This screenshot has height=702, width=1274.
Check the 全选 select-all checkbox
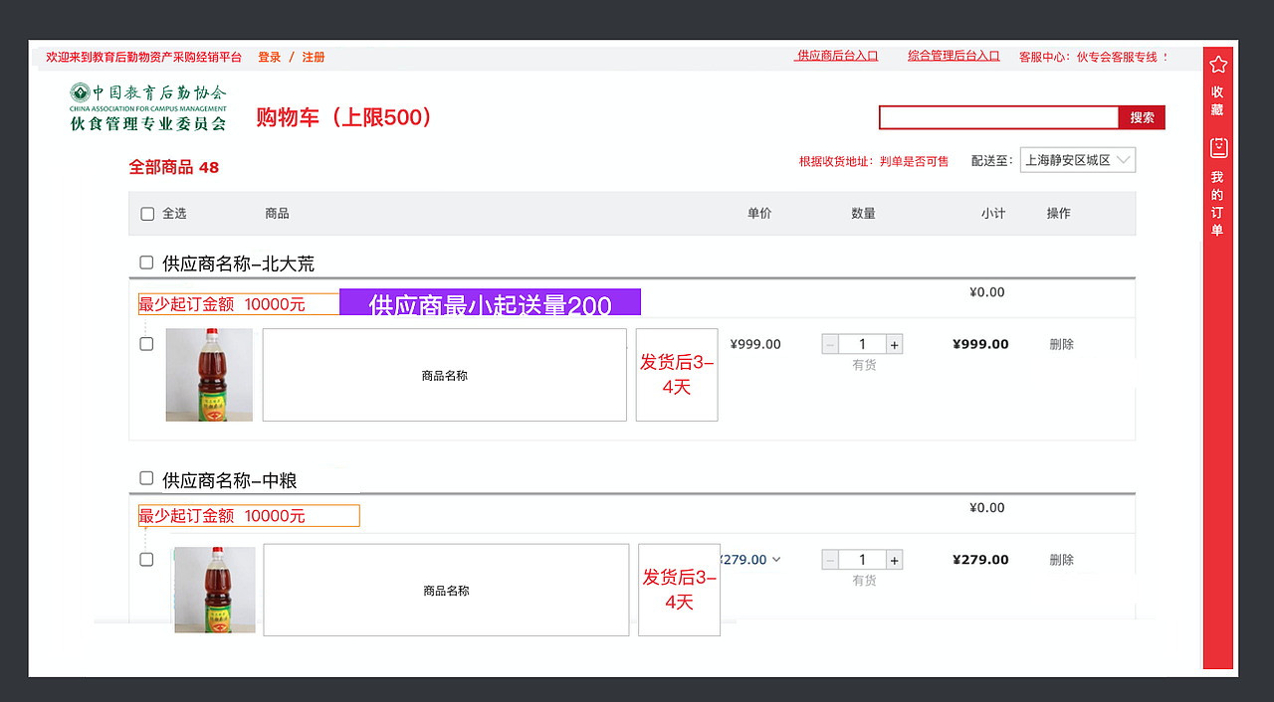pos(146,213)
